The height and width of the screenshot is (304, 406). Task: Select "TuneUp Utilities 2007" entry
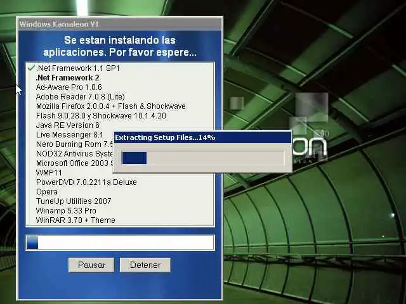74,201
